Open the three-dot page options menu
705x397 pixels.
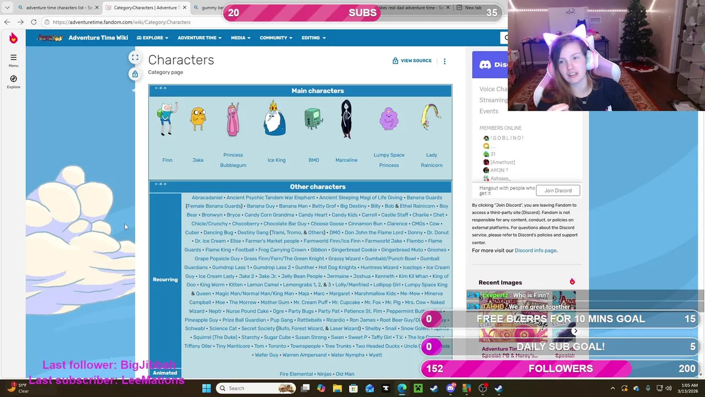point(444,61)
